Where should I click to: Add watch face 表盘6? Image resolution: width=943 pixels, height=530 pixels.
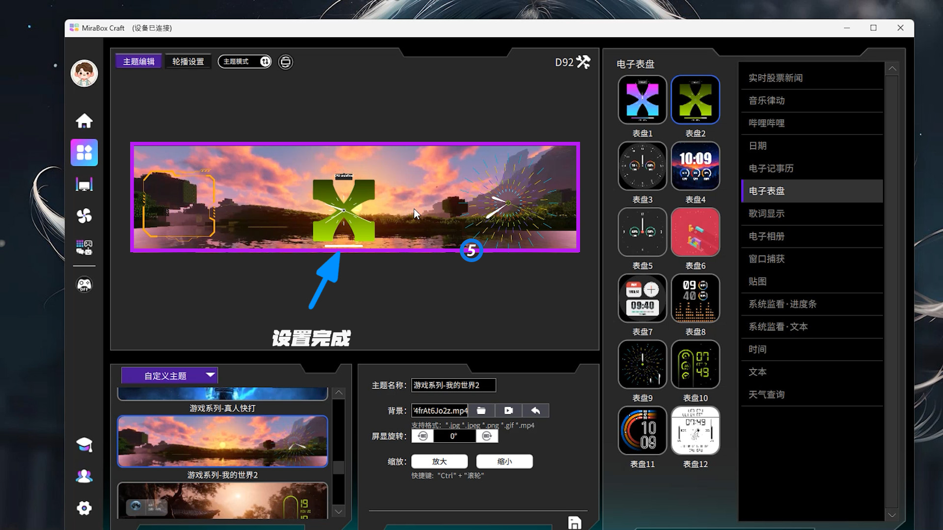[x=695, y=232]
